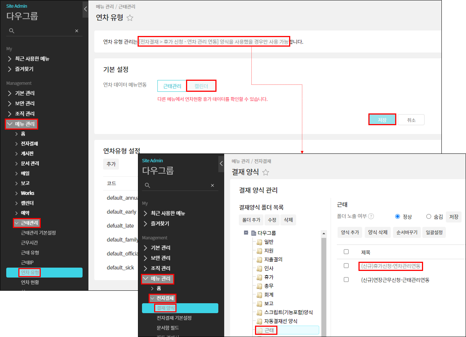Click the 회계 folder icon in the folder tree
The height and width of the screenshot is (337, 466).
[x=259, y=295]
